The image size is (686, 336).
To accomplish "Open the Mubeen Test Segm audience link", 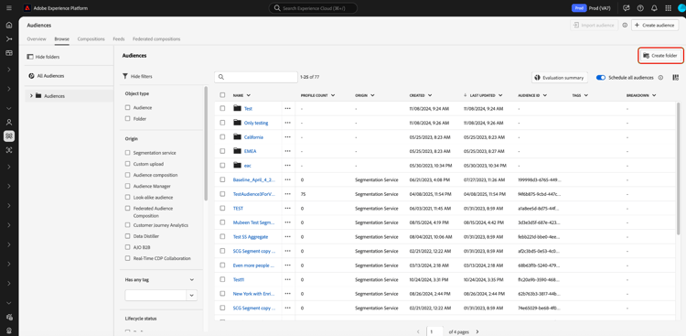I will pos(253,222).
